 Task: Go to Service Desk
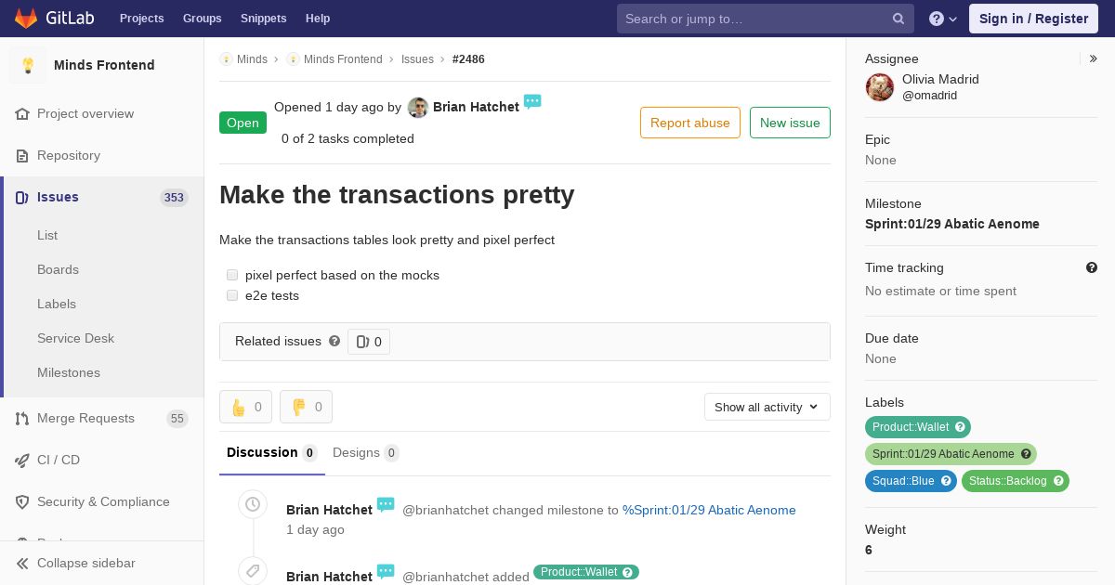[x=75, y=338]
